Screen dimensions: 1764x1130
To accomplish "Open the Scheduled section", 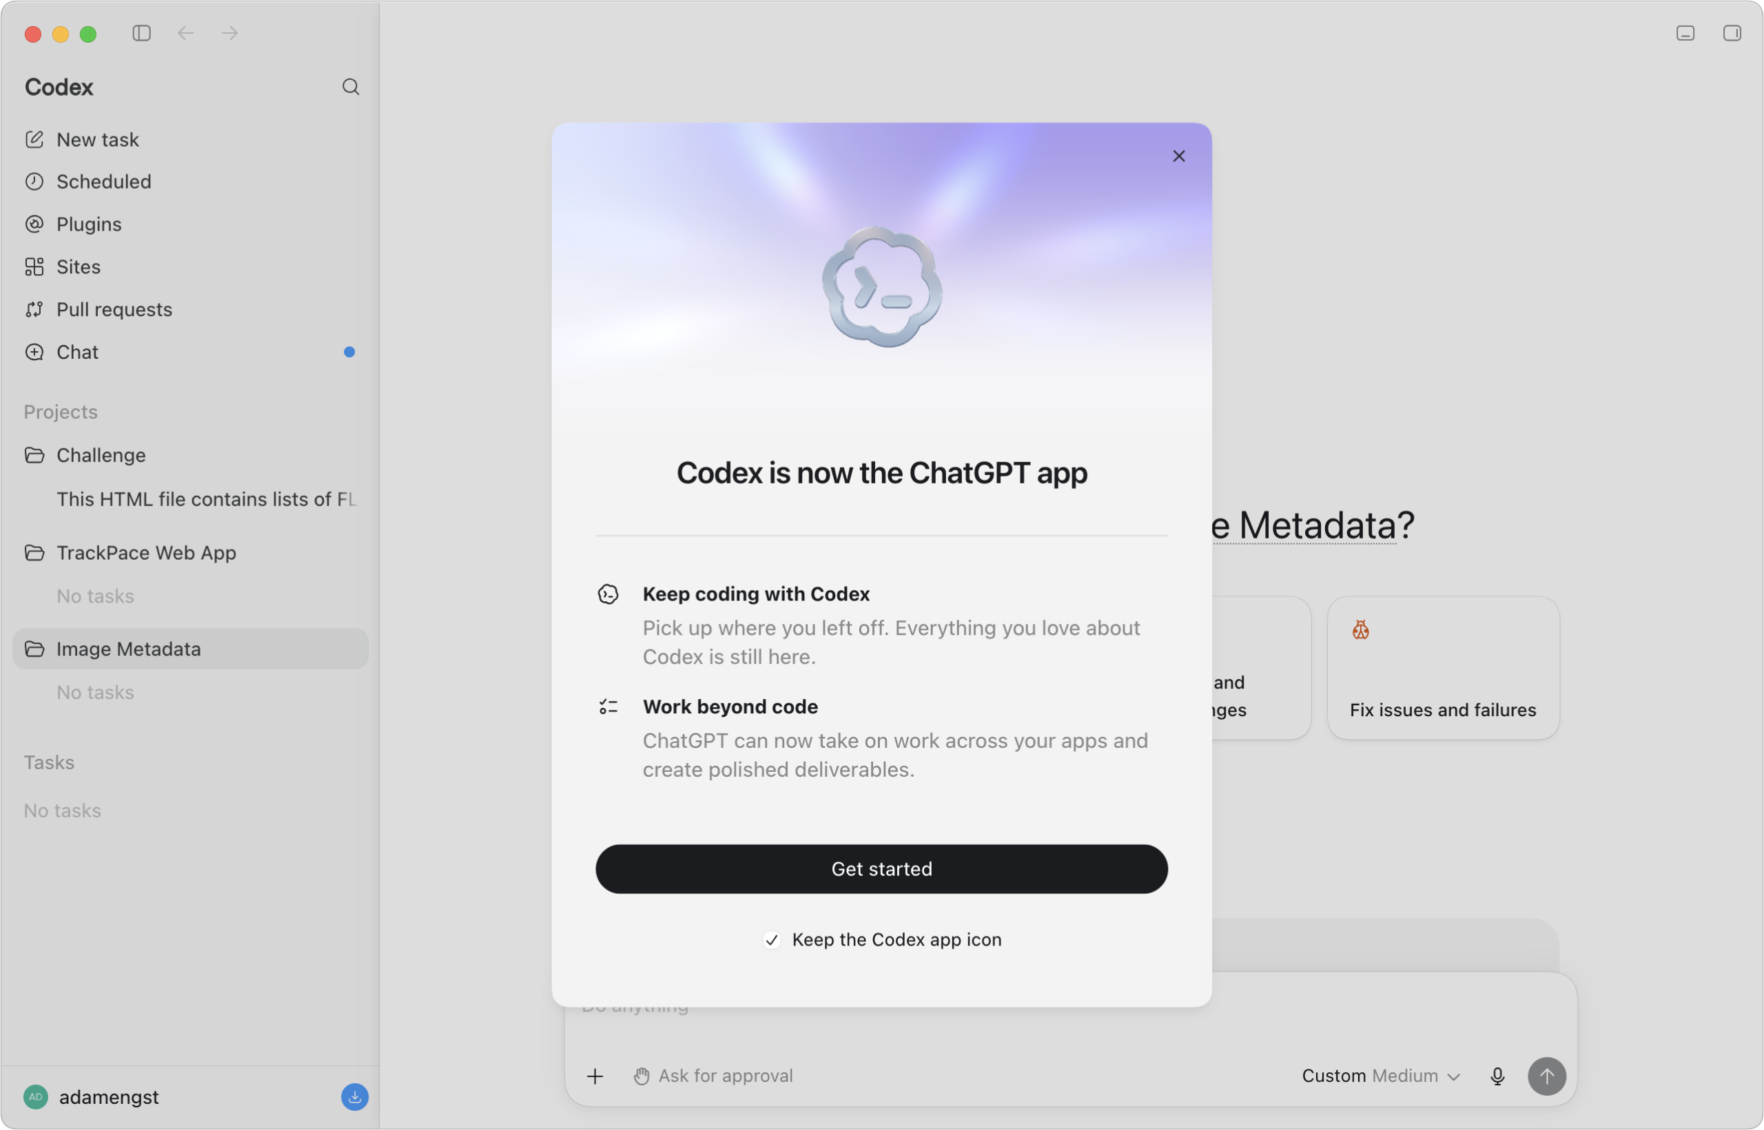I will (190, 181).
